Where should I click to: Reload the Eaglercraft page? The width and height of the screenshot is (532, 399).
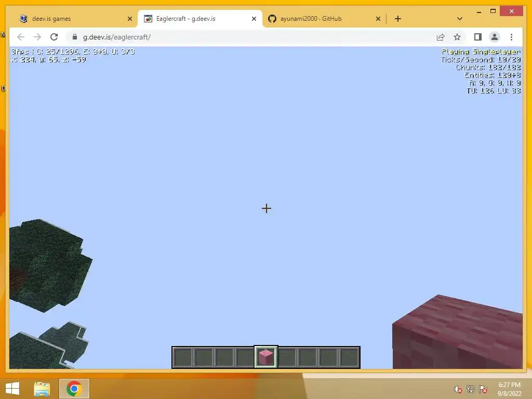click(x=54, y=37)
